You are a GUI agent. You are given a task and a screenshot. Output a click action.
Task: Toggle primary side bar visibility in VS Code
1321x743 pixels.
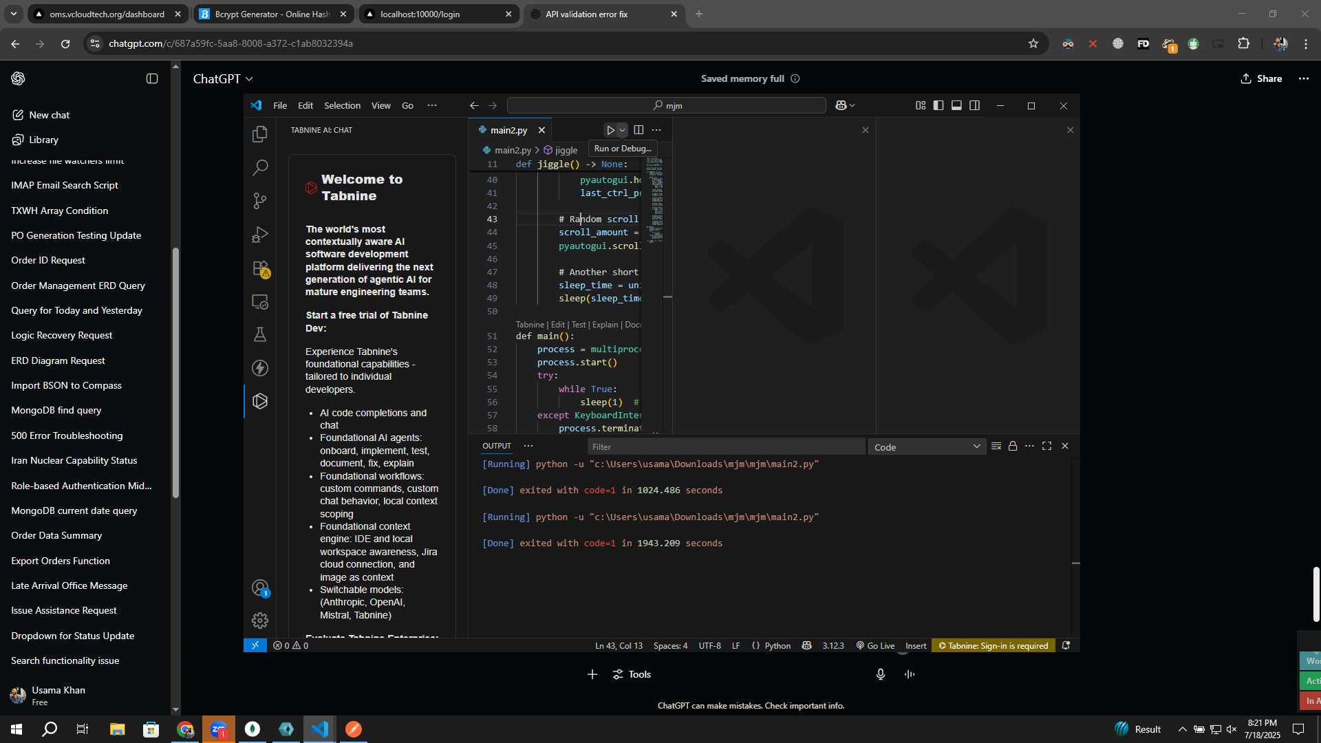[938, 105]
